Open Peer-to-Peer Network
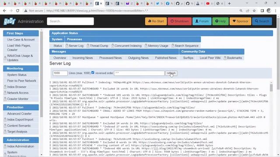Viewport: 280px width, 157px height. tap(21, 81)
